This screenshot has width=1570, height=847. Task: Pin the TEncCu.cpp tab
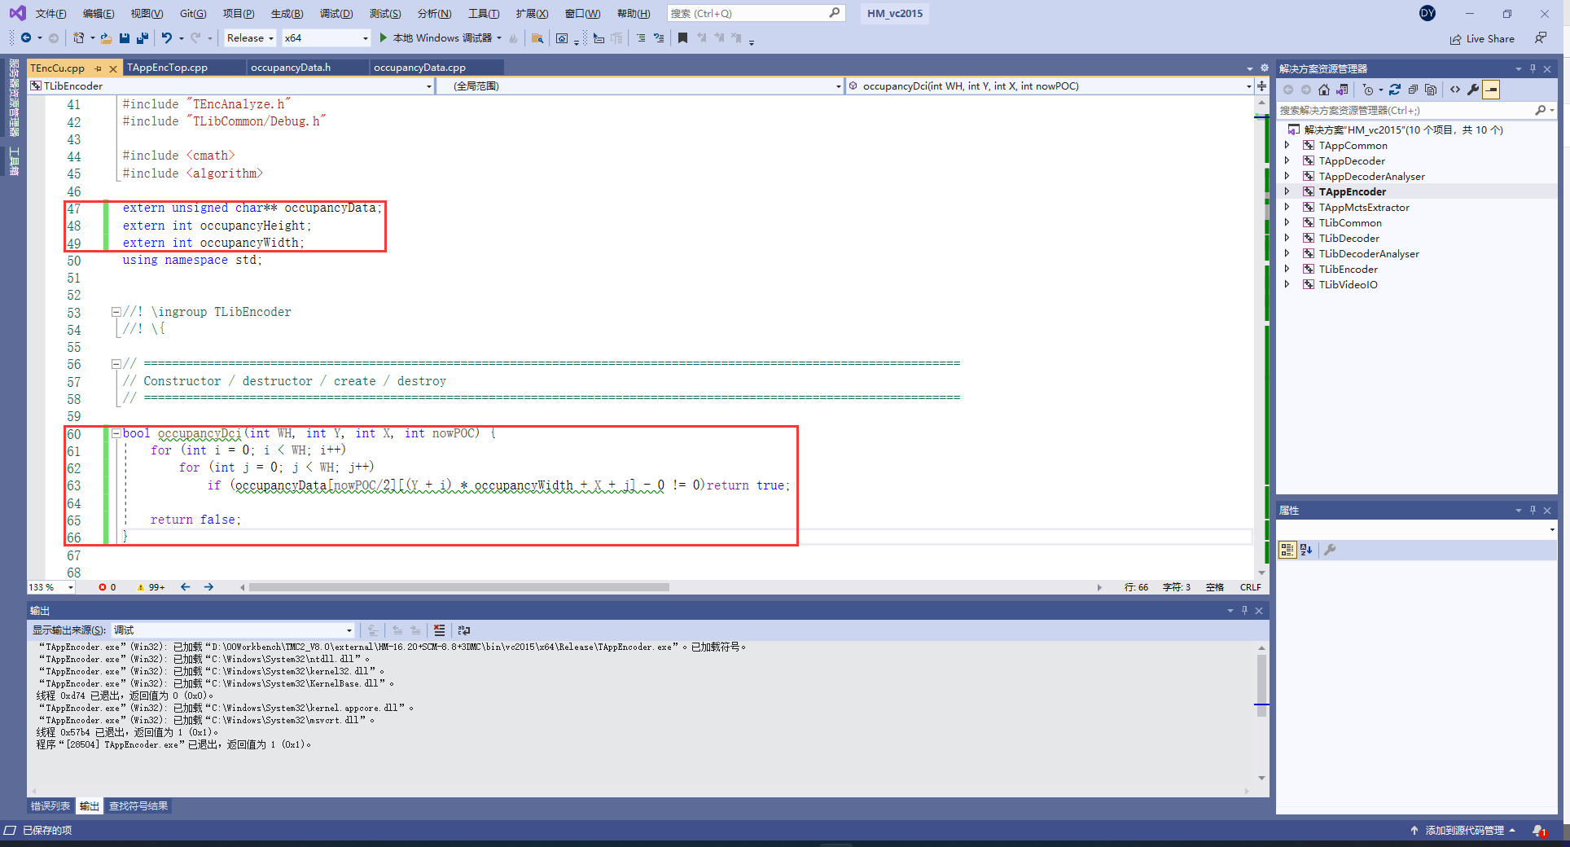coord(99,68)
